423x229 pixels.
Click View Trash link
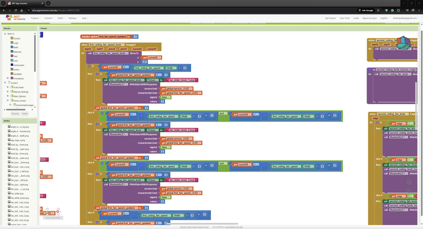(x=345, y=18)
